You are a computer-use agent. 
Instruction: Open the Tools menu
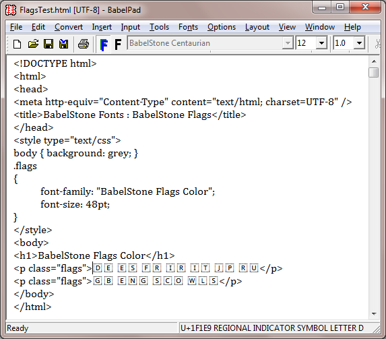pyautogui.click(x=159, y=27)
